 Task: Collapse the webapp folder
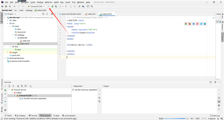(13, 35)
